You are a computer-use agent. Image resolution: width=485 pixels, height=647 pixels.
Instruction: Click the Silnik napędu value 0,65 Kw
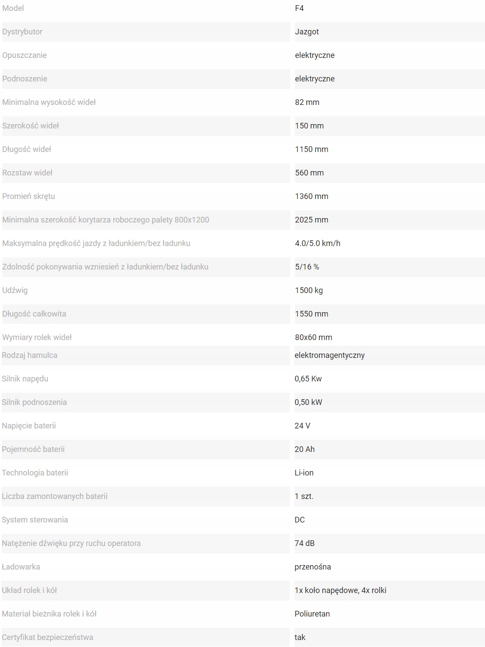[x=308, y=379]
